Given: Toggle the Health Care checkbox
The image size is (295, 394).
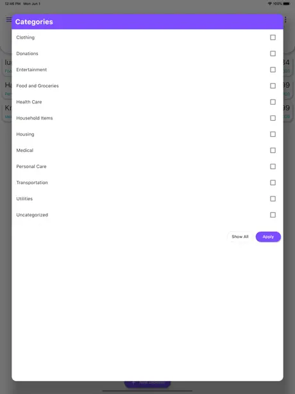Looking at the screenshot, I should [273, 102].
